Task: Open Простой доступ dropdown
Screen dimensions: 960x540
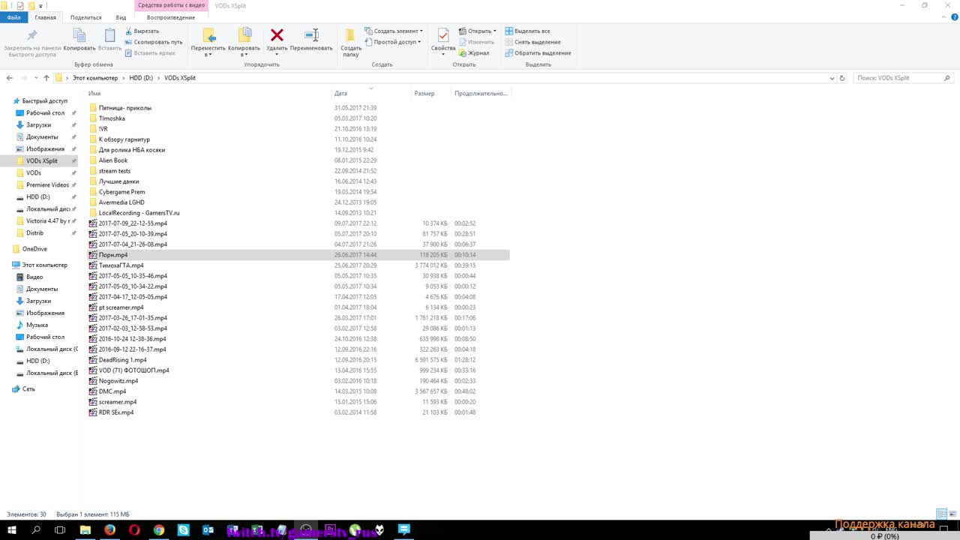Action: click(393, 42)
